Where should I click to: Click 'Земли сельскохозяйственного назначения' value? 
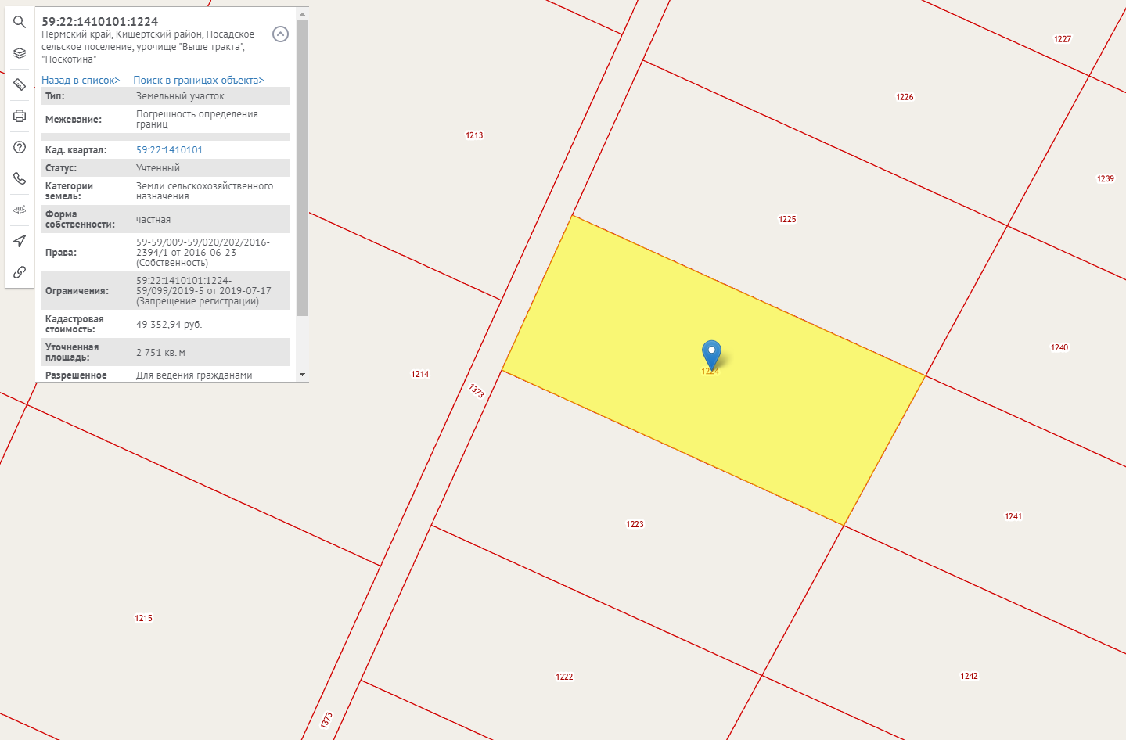click(x=205, y=191)
